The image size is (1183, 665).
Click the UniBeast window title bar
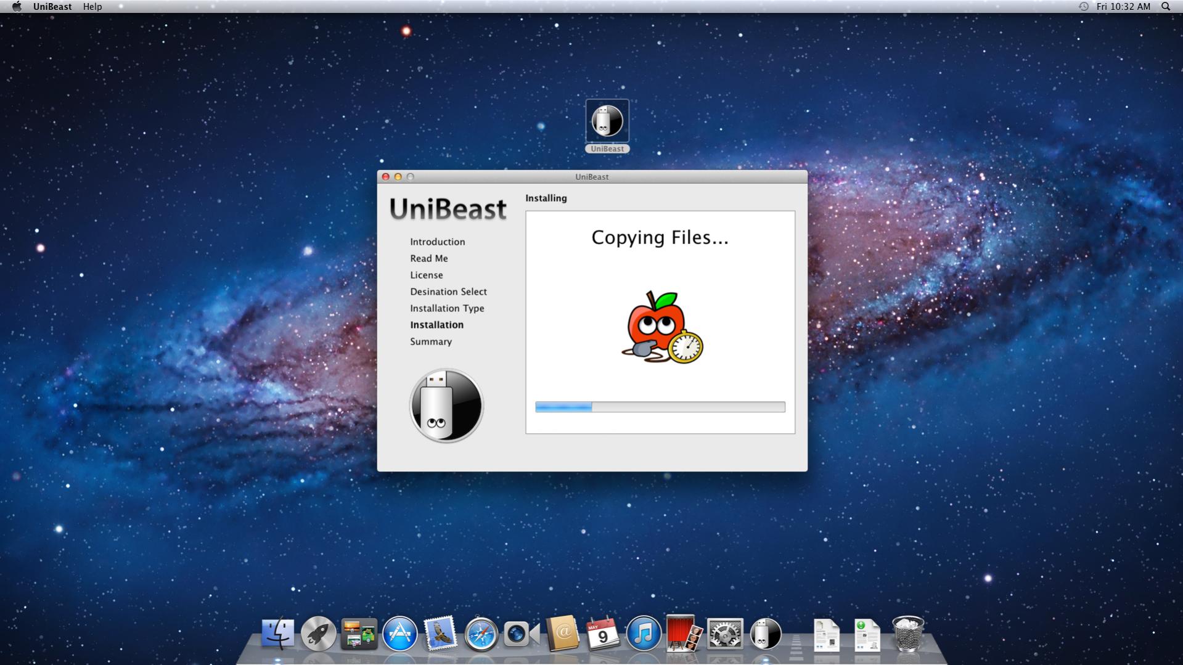pyautogui.click(x=592, y=177)
